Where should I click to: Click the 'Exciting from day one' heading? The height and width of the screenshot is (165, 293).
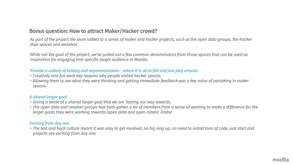(x=49, y=123)
